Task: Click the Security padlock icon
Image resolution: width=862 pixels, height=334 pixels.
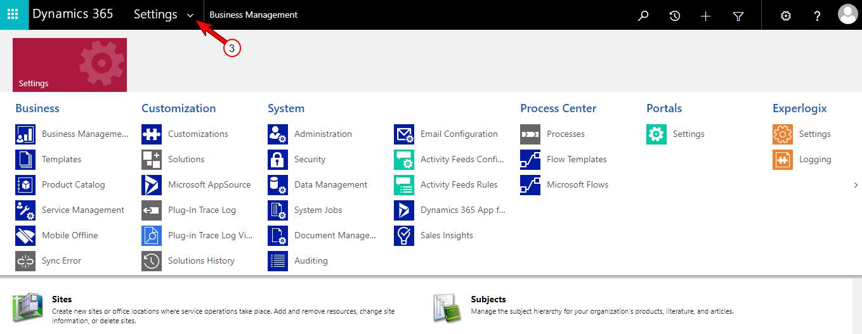Action: click(x=278, y=160)
